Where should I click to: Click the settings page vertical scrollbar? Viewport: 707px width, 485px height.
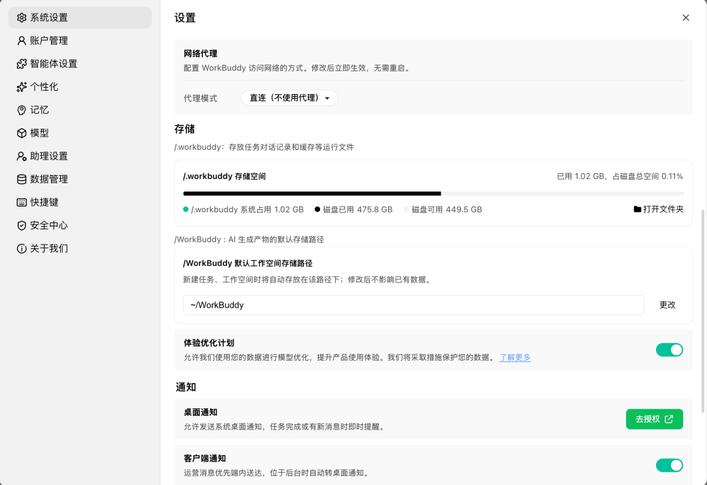[x=703, y=310]
